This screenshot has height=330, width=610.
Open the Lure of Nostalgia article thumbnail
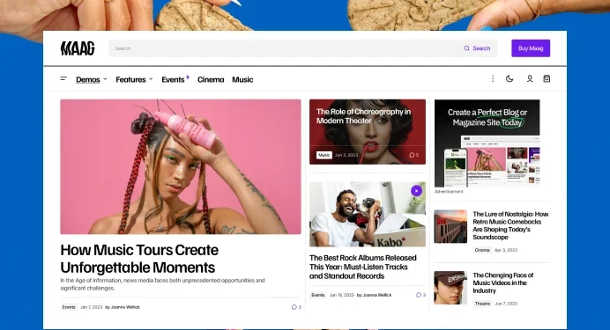coord(450,226)
